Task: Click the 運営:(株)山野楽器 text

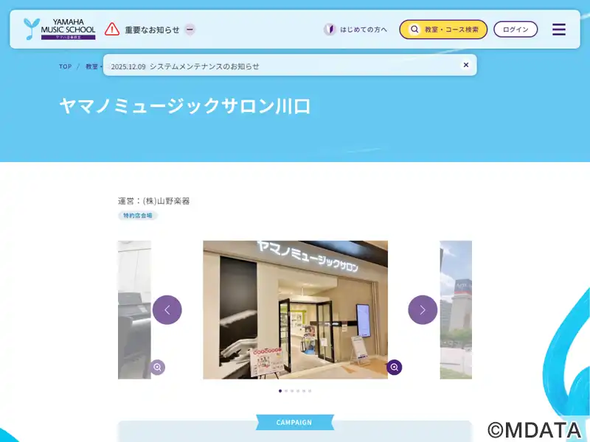Action: click(x=154, y=201)
